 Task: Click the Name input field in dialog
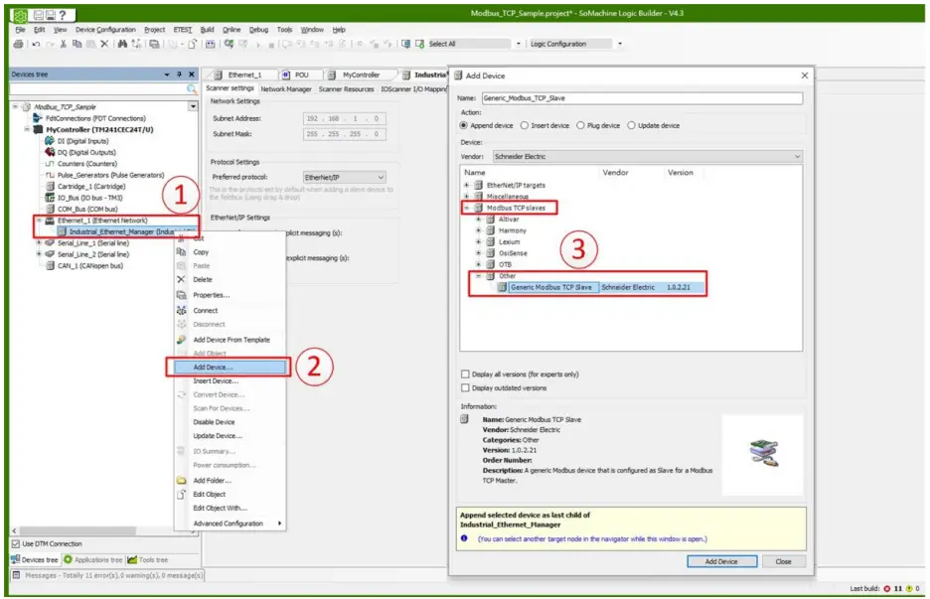click(642, 98)
